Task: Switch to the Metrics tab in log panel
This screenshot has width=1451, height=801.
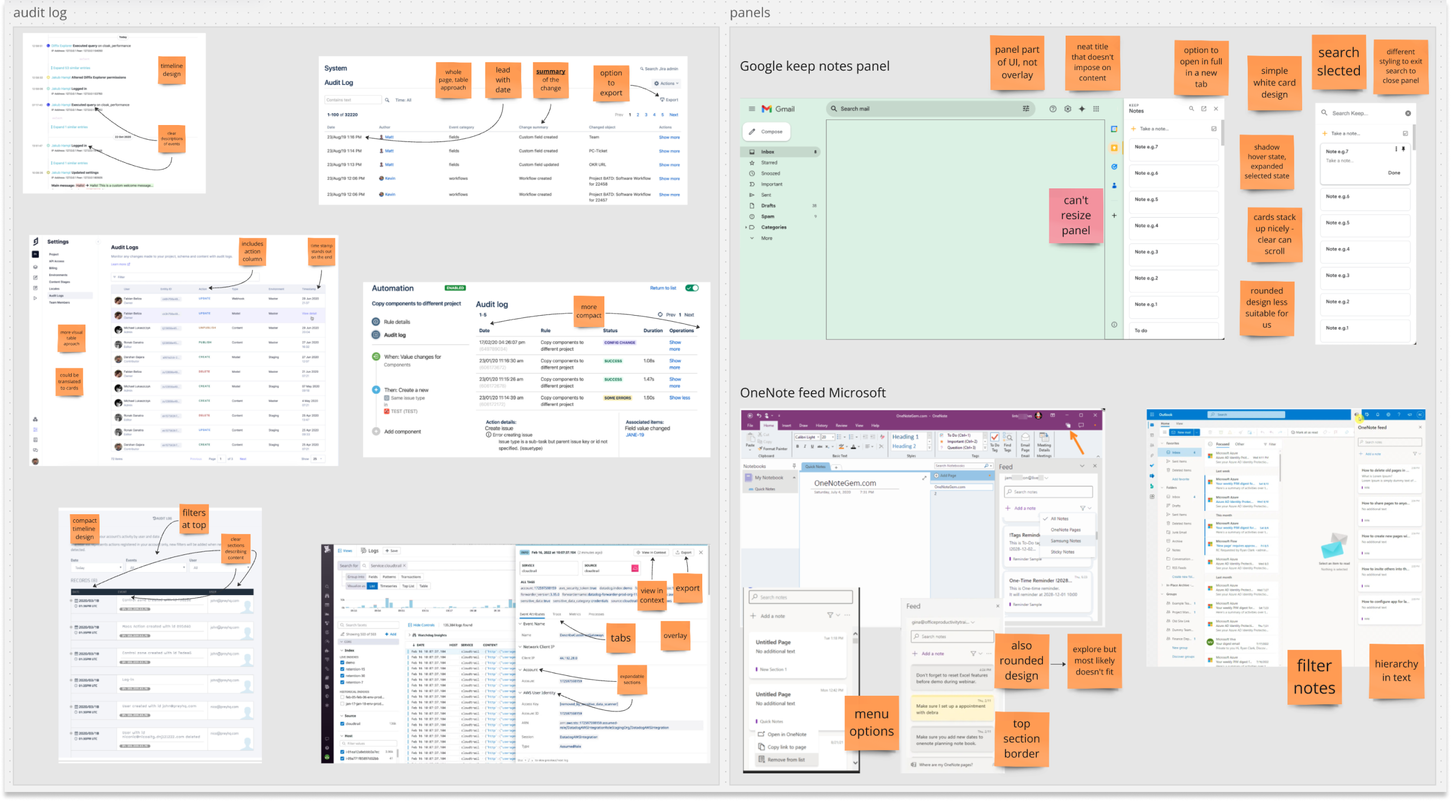Action: [574, 614]
